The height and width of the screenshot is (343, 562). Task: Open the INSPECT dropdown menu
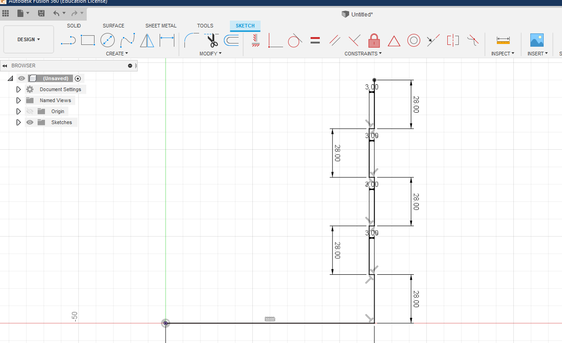click(503, 54)
